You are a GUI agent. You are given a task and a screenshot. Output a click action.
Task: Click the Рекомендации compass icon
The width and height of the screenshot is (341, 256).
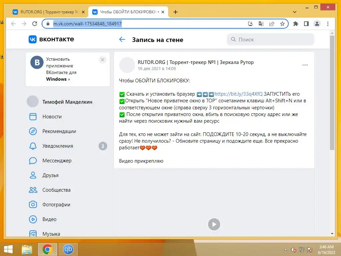point(33,131)
